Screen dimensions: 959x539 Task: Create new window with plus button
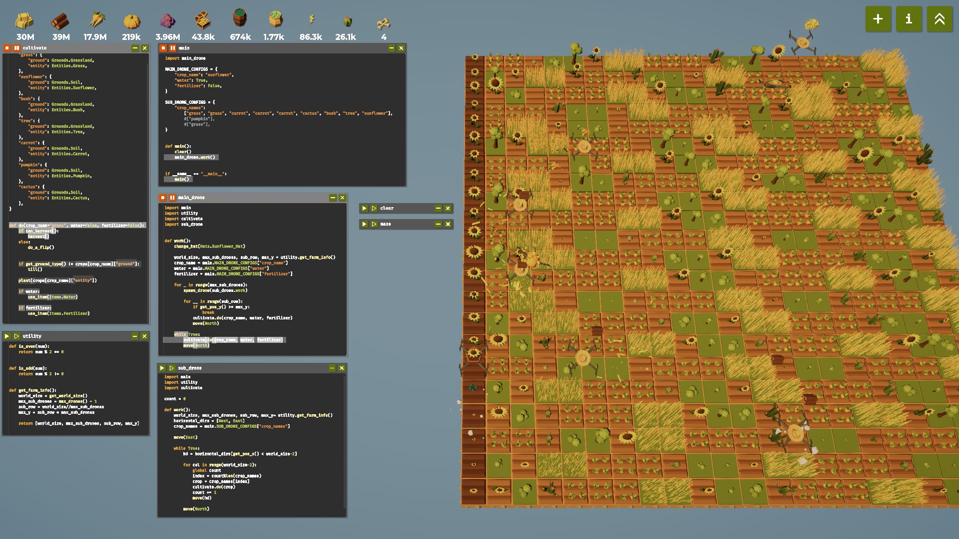878,19
